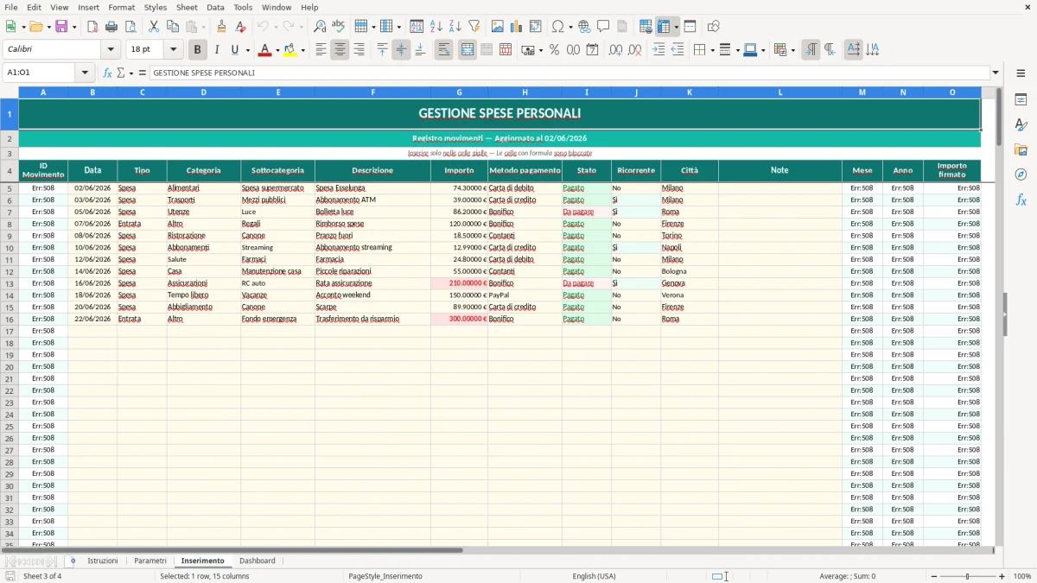Viewport: 1037px width, 583px height.
Task: Open sidebar Styles icon
Action: click(x=1021, y=125)
